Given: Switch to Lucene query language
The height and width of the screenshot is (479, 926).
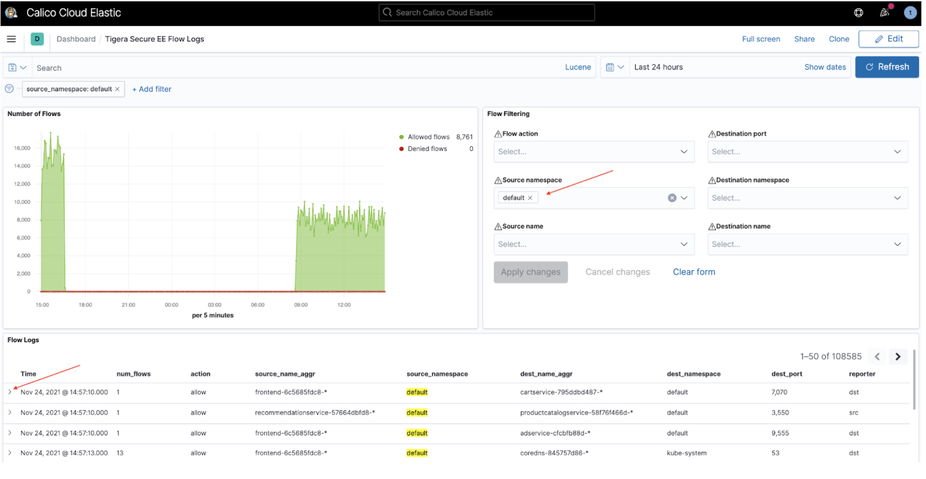Looking at the screenshot, I should pyautogui.click(x=578, y=67).
